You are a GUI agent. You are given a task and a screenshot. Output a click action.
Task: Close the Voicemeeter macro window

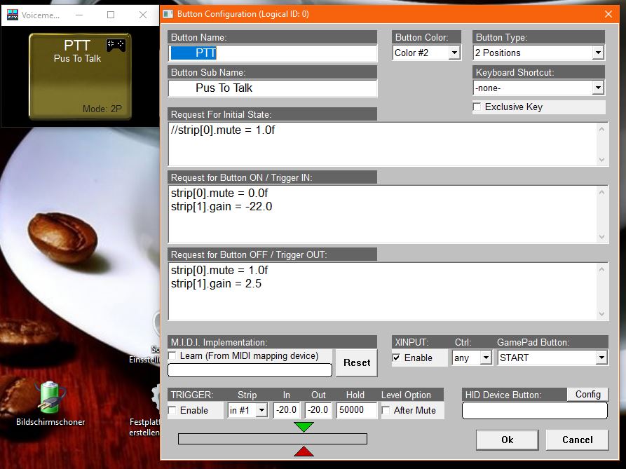(143, 15)
